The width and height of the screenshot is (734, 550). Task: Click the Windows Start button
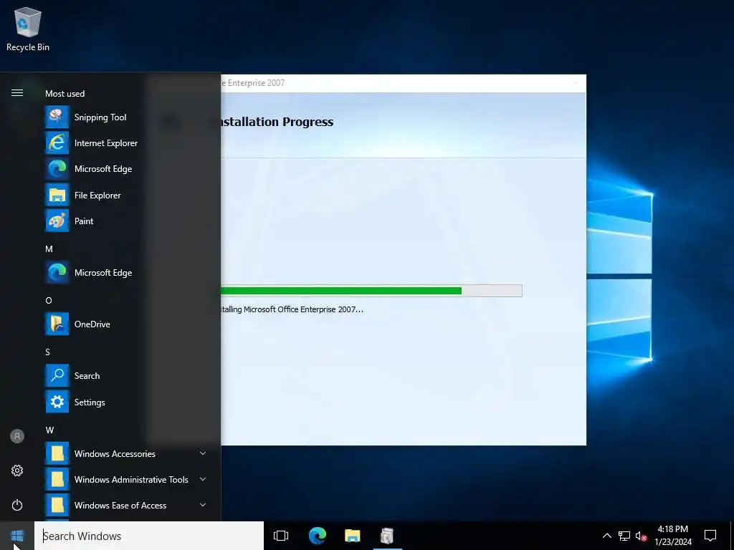point(17,536)
